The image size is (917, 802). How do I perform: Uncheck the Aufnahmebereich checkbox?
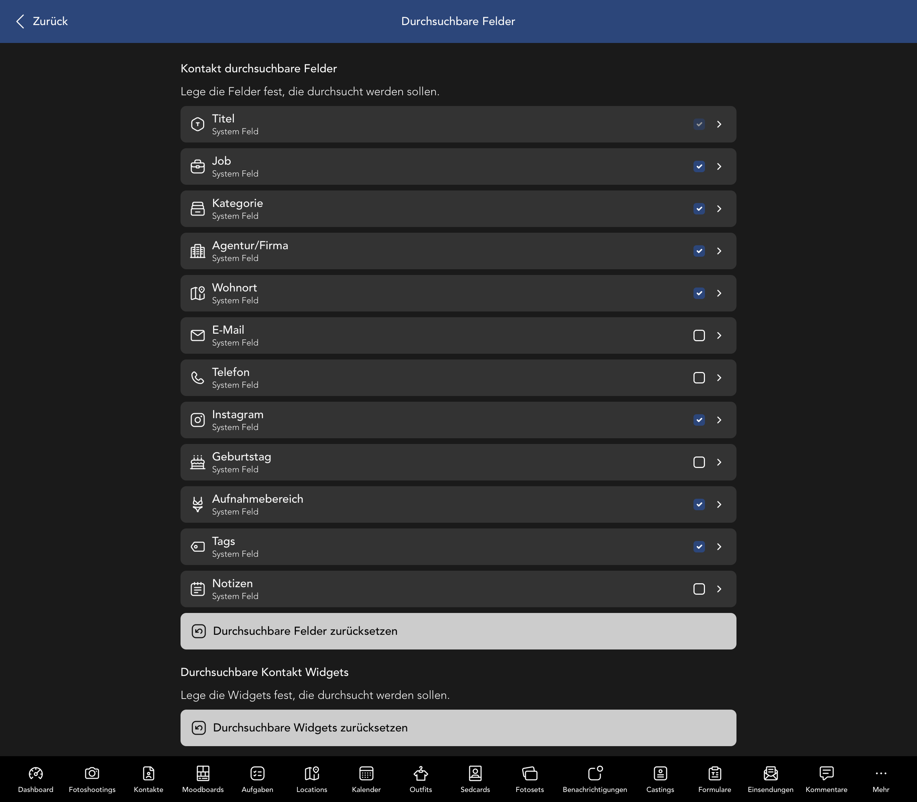(699, 504)
